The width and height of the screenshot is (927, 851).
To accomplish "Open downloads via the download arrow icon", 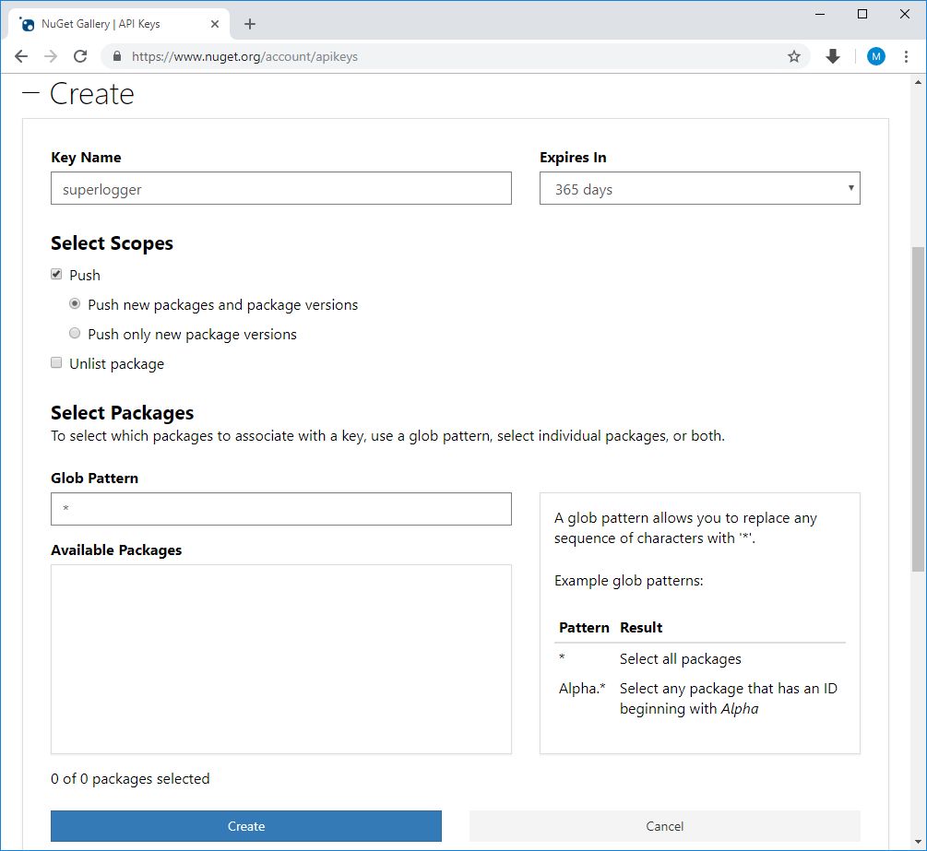I will [x=832, y=56].
